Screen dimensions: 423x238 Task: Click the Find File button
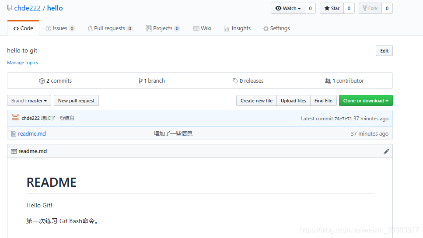[323, 101]
